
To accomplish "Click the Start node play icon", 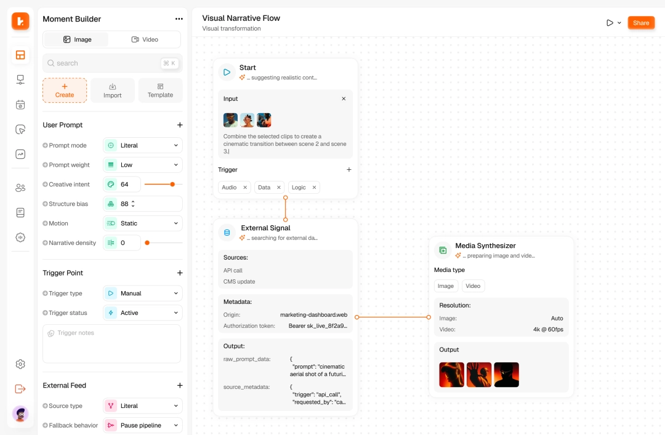I will [x=227, y=72].
